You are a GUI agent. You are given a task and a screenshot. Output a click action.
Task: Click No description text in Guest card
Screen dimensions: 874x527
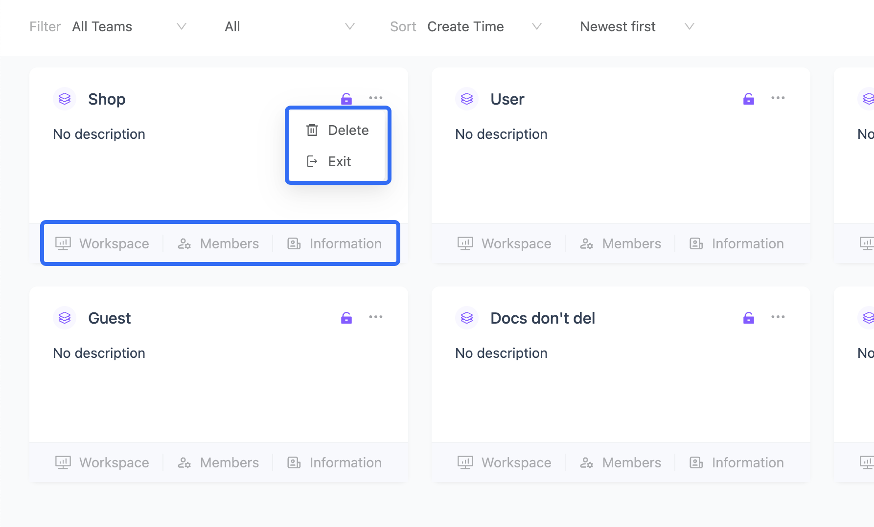pos(99,353)
